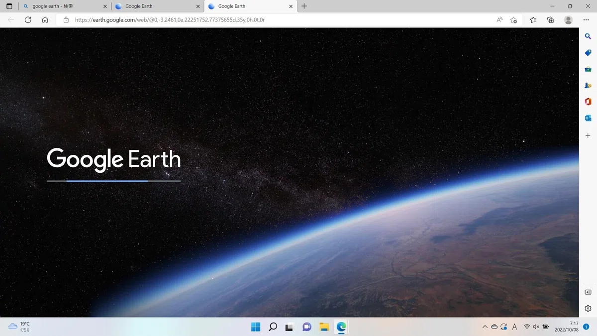
Task: Close the second Google Earth tab
Action: pos(198,6)
